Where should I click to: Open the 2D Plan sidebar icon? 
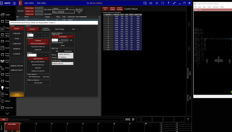pyautogui.click(x=2, y=41)
